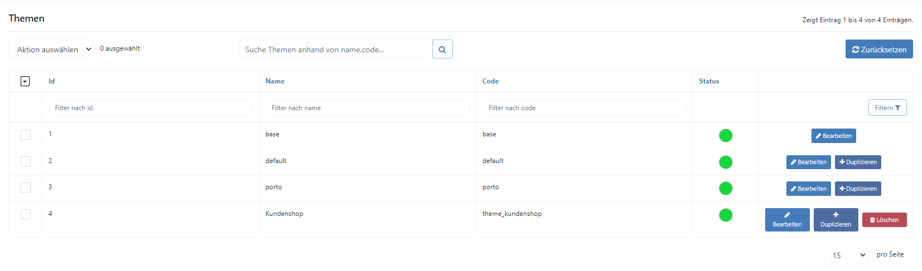Expand the select-all header dropdown
The width and height of the screenshot is (922, 271).
(x=25, y=81)
